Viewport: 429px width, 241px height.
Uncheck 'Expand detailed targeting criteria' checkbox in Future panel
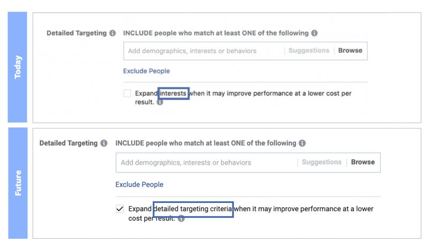click(x=120, y=209)
